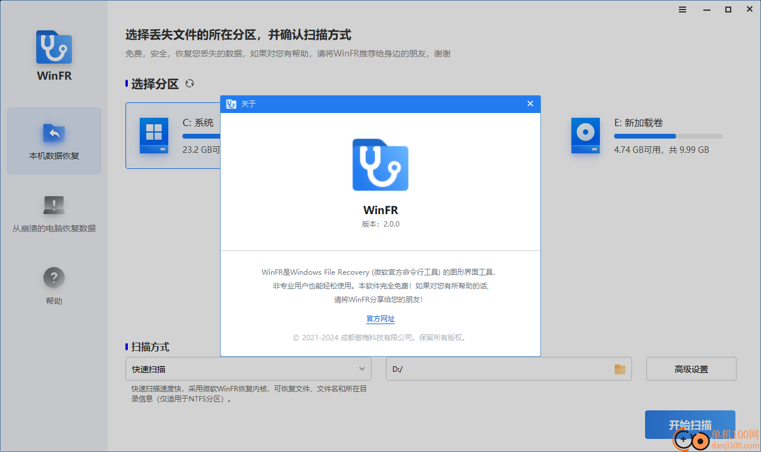Select the E: 新加载卷 drive icon
761x452 pixels.
[x=586, y=136]
